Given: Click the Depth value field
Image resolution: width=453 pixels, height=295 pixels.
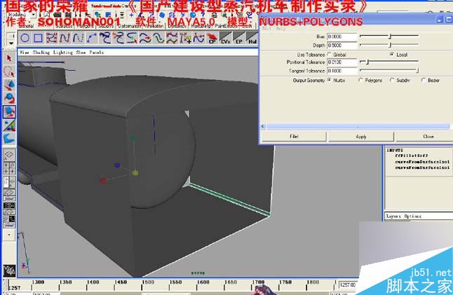Looking at the screenshot, I should click(x=342, y=46).
